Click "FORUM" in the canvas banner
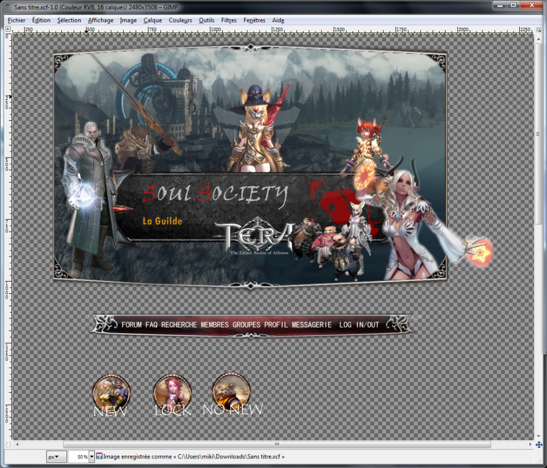 pos(131,325)
